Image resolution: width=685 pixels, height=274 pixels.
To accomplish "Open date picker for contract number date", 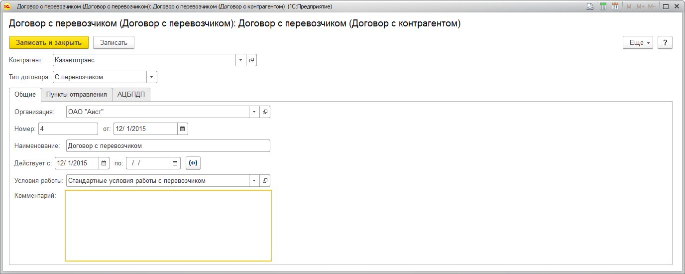I will tap(183, 129).
